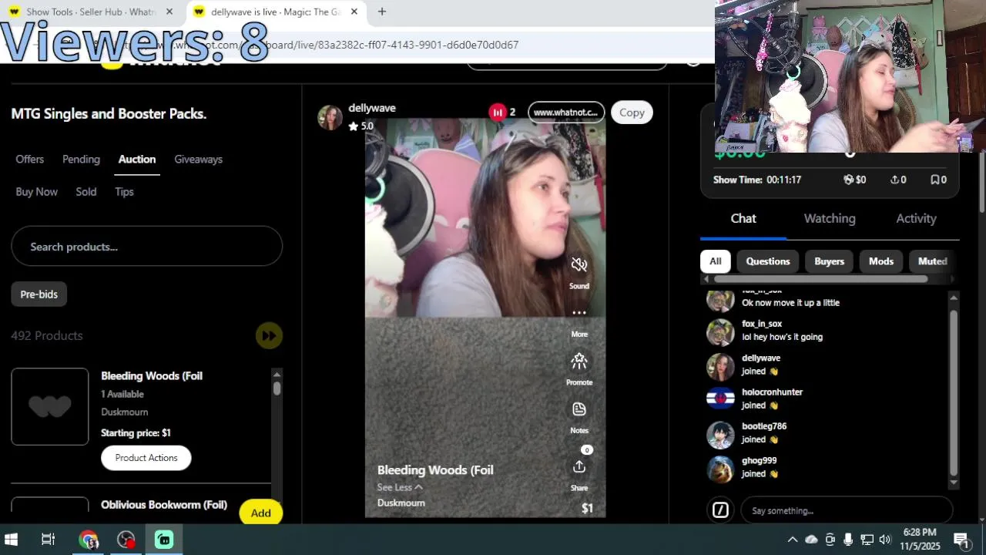Switch to the Offers tab
This screenshot has height=555, width=986.
(x=30, y=159)
